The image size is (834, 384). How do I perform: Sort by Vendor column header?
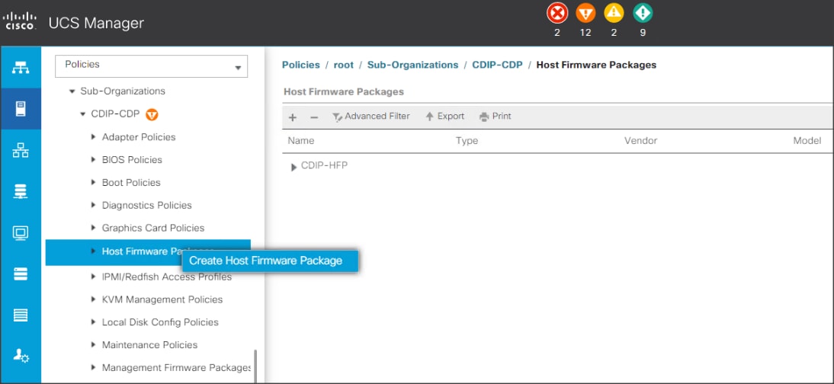(641, 141)
